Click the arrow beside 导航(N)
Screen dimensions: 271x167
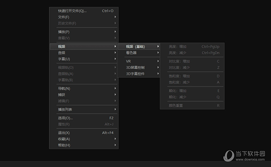pos(115,88)
